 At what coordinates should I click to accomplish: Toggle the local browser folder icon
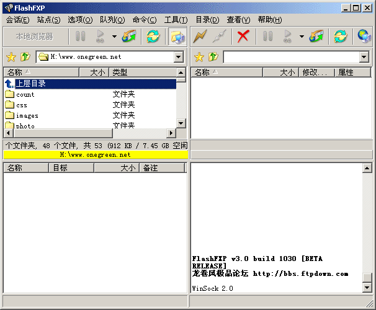coord(177,37)
